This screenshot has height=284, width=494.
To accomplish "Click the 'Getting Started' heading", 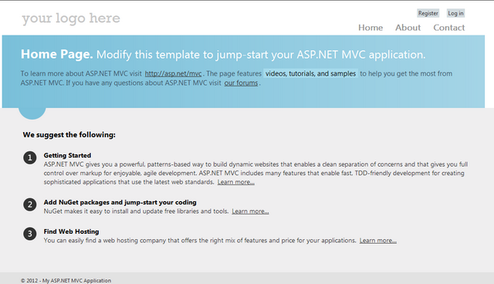I will pos(67,155).
